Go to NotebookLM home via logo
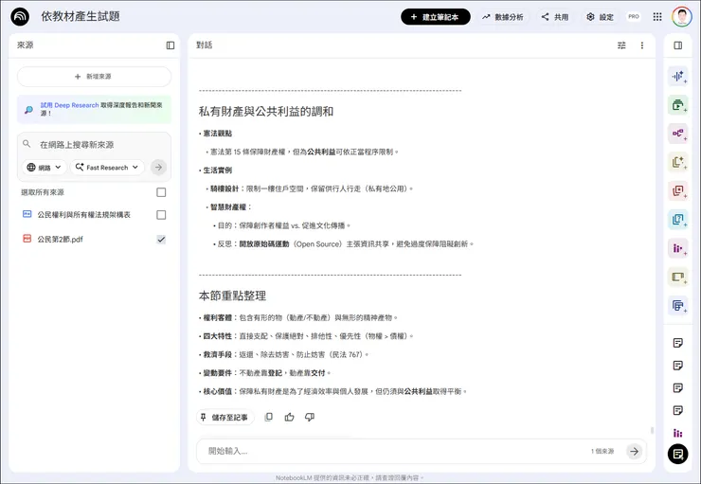 pyautogui.click(x=20, y=17)
